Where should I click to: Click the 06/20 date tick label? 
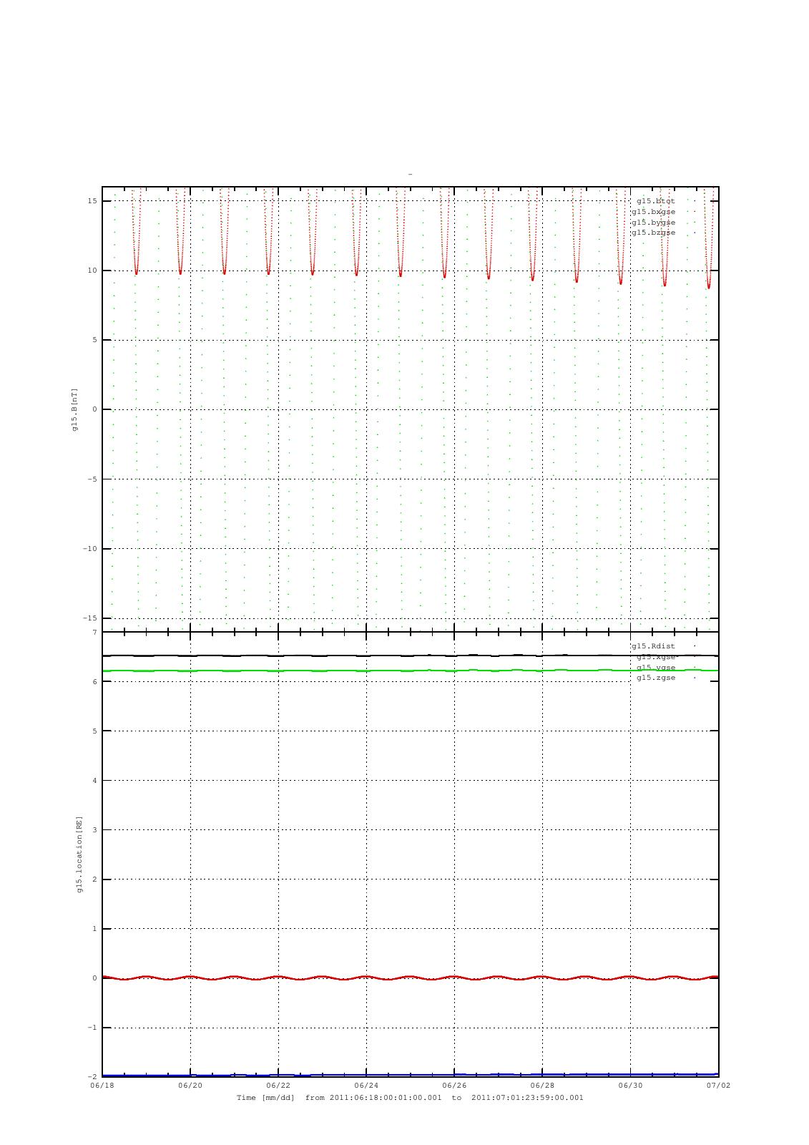190,1085
